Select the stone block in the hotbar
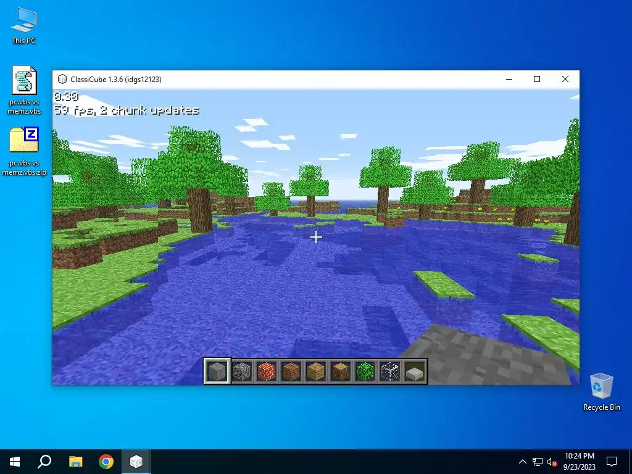 click(x=217, y=371)
